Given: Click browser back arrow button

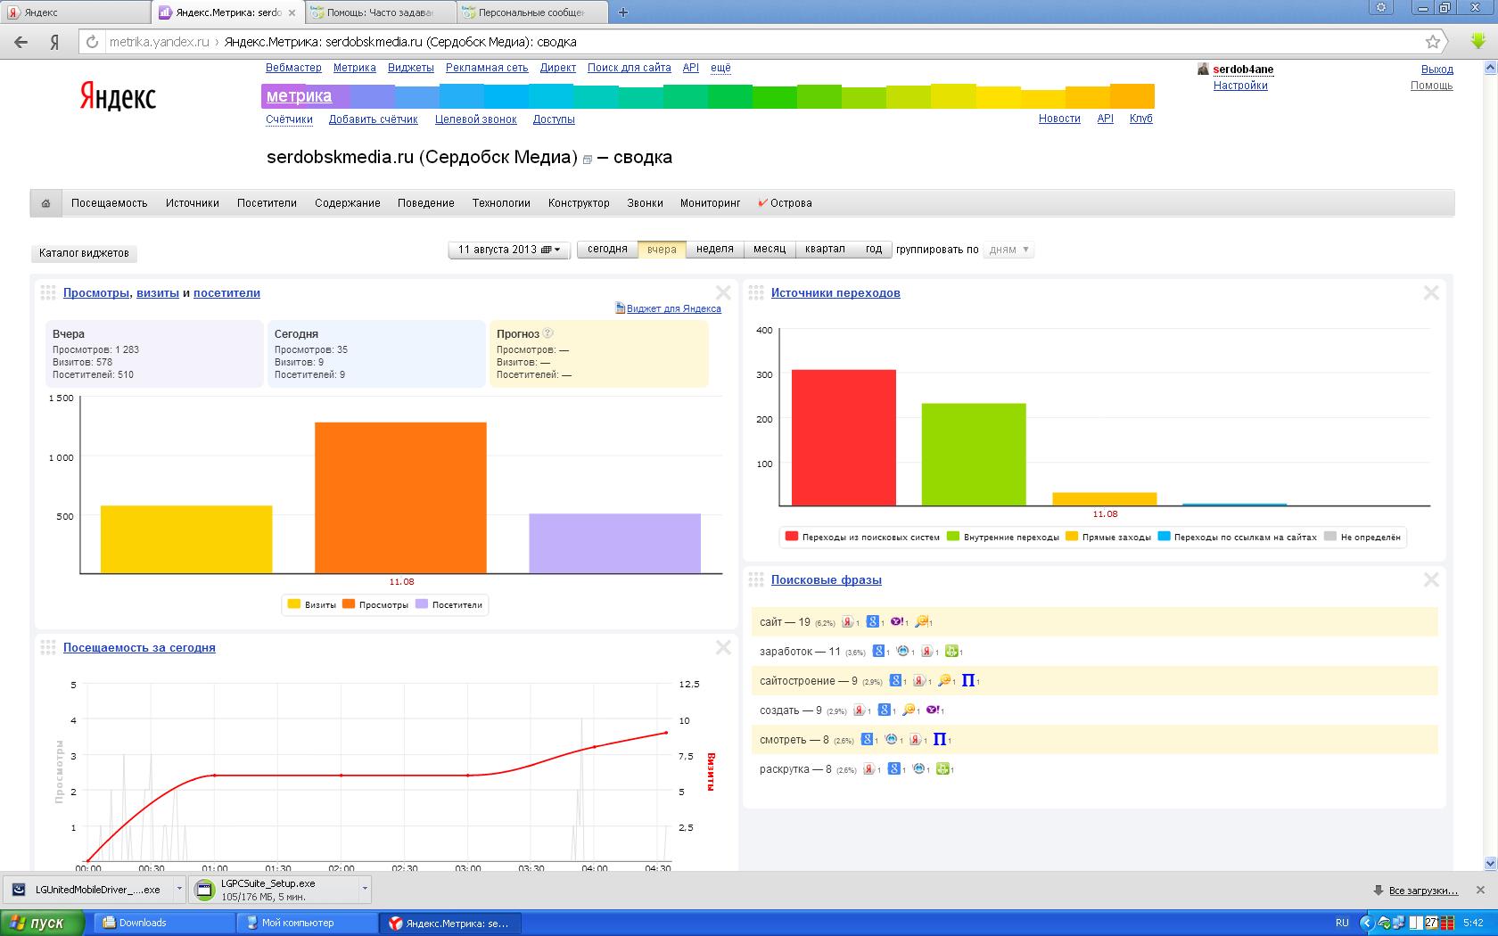Looking at the screenshot, I should click(21, 42).
